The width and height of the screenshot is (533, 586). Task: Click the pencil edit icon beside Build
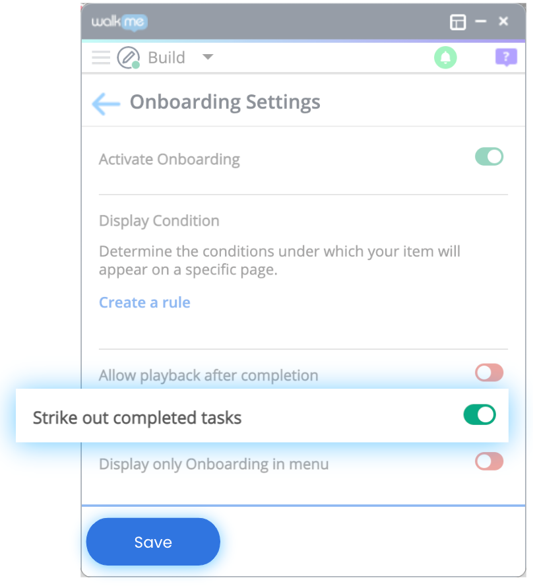click(x=128, y=57)
